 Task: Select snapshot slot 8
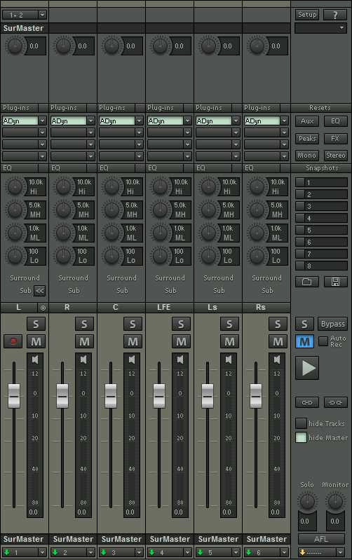click(321, 266)
